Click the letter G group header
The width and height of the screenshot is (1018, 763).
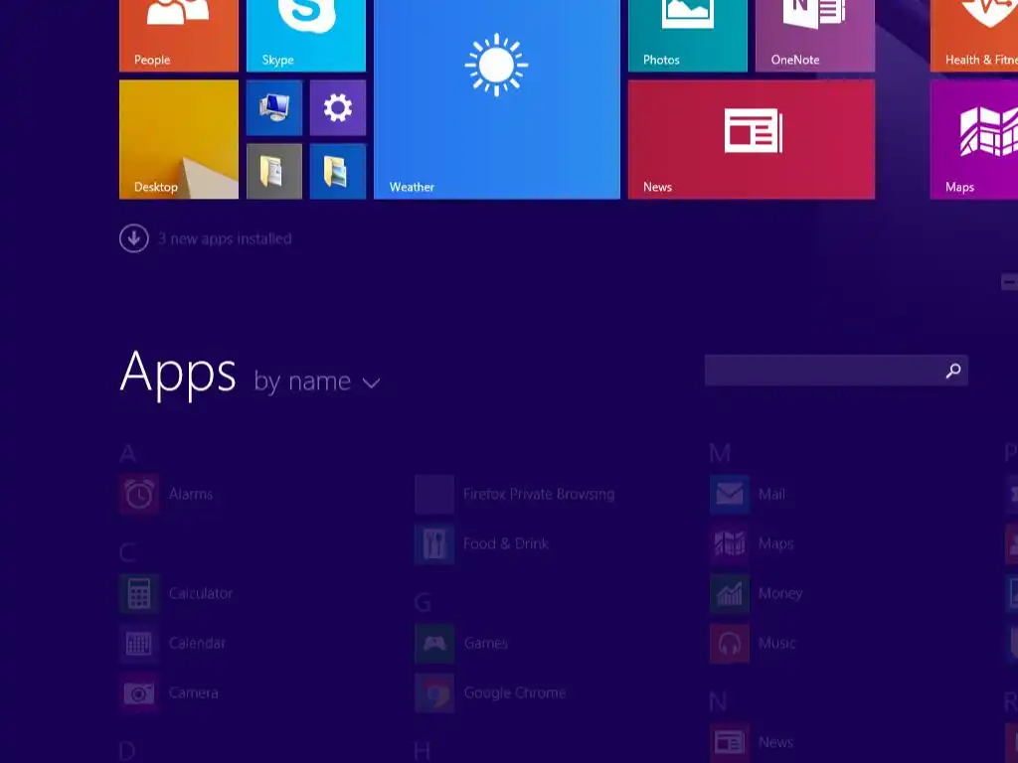click(x=423, y=603)
